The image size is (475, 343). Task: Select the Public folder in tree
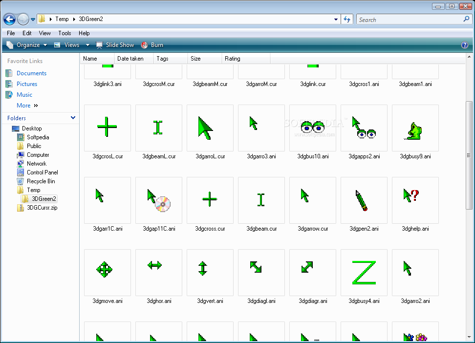(x=34, y=146)
